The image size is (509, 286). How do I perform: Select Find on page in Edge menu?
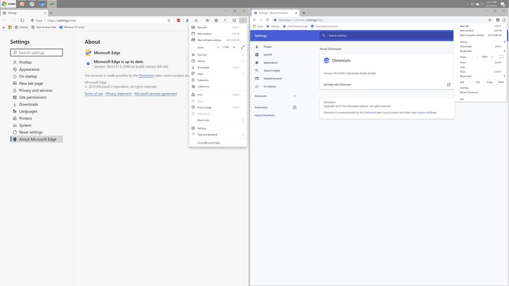218,107
